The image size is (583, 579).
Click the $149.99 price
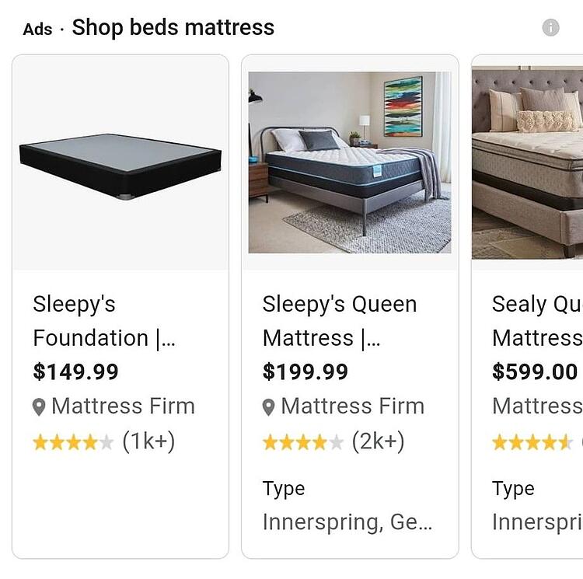coord(75,371)
